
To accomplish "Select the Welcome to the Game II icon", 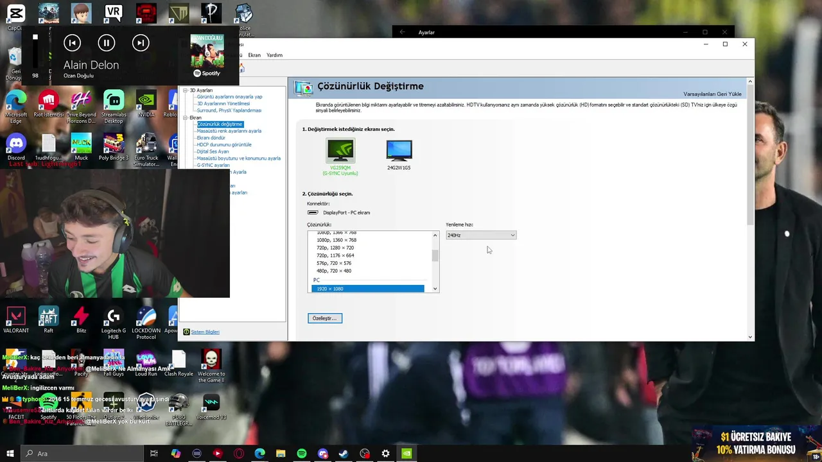I will click(x=211, y=366).
